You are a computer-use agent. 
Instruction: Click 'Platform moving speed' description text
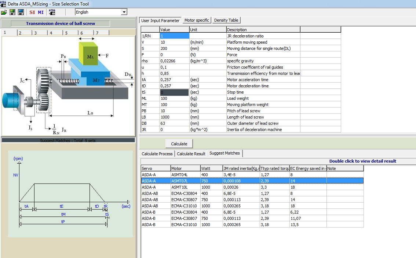click(x=247, y=42)
